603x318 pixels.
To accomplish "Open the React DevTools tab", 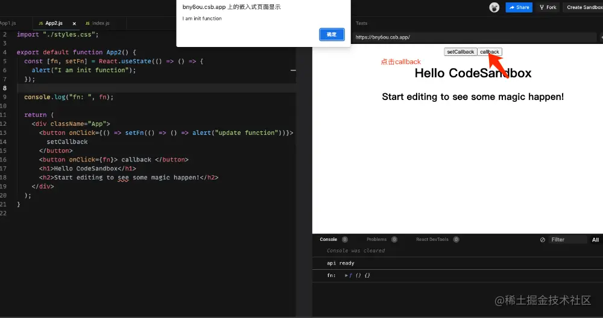I will pos(432,239).
